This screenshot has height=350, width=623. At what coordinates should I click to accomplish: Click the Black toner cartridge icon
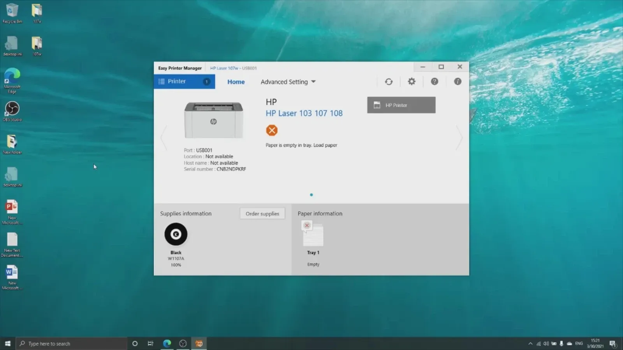[176, 234]
